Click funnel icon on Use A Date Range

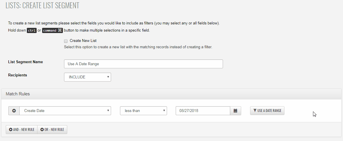pyautogui.click(x=255, y=111)
